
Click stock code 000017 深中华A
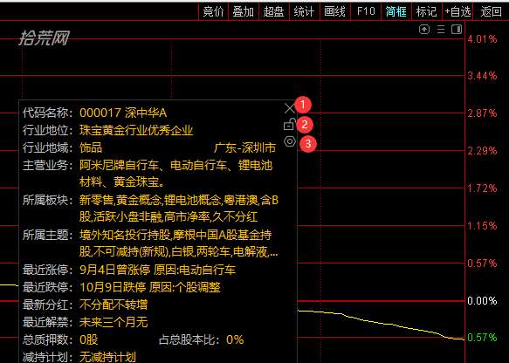click(123, 113)
